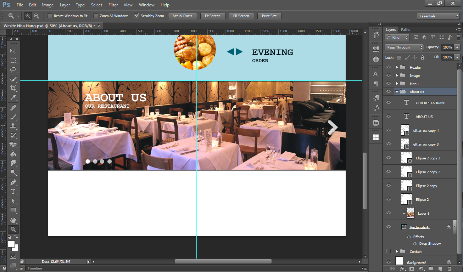
Task: Select the Background layer thumbnail
Action: click(x=399, y=261)
